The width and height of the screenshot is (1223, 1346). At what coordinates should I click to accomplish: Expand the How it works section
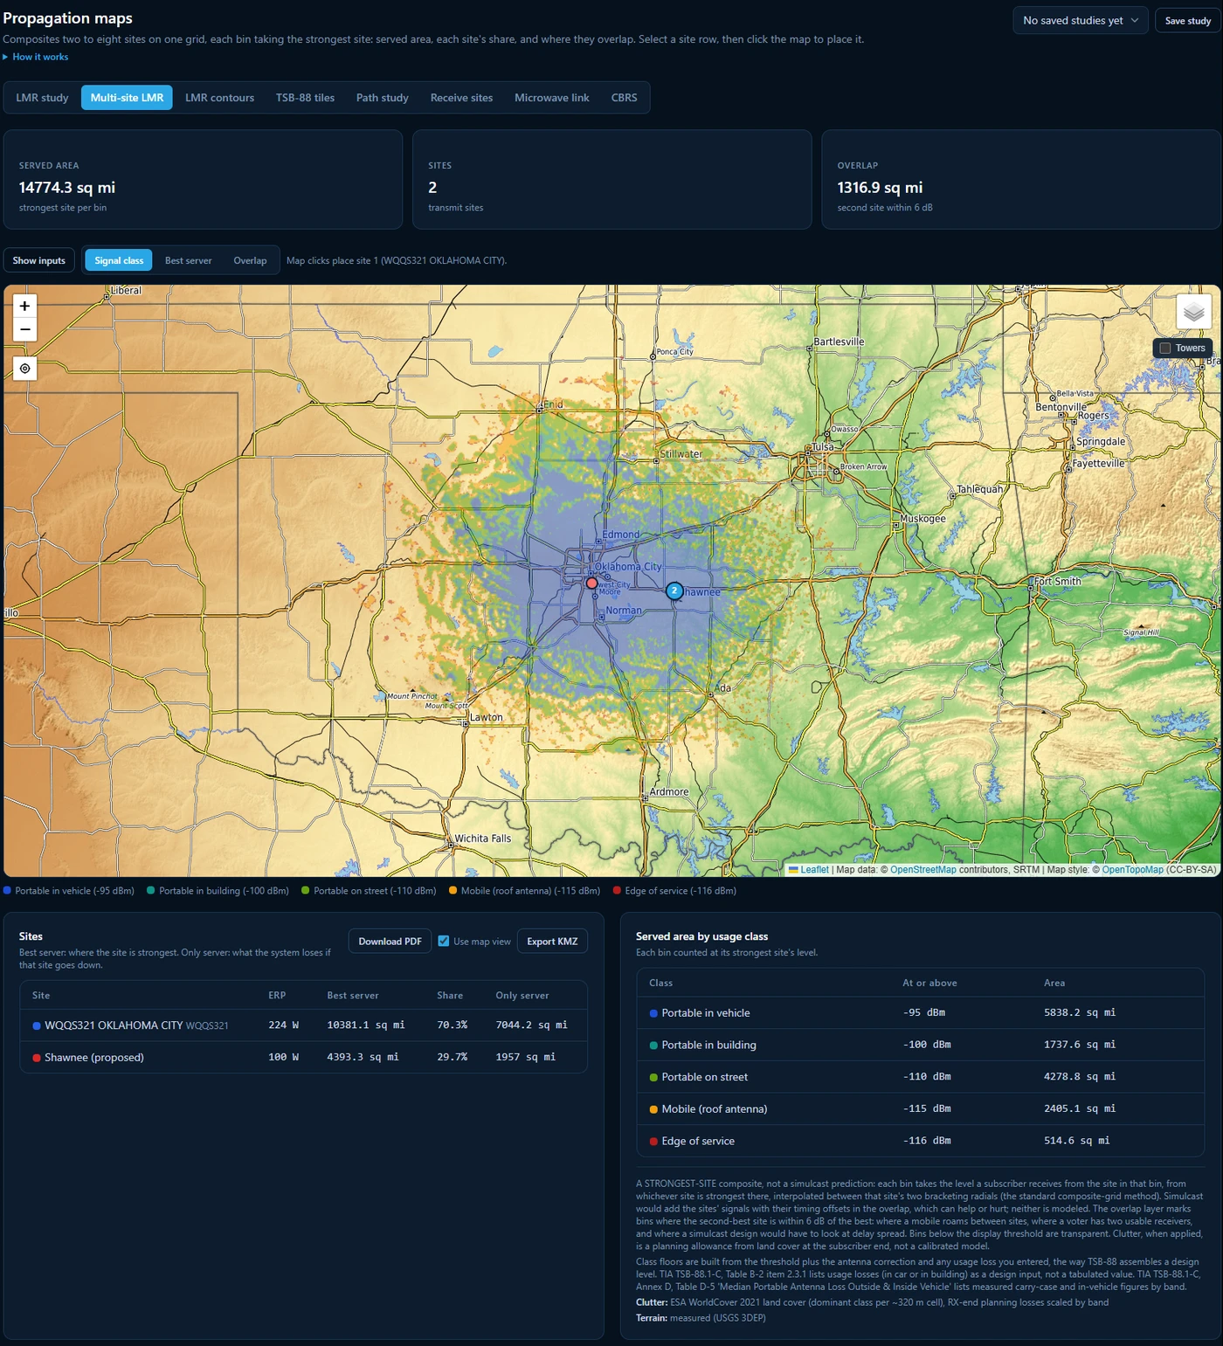36,57
